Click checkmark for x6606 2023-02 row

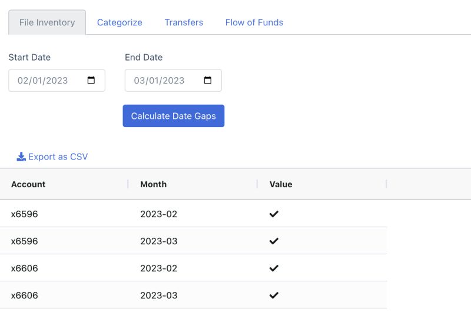click(274, 268)
